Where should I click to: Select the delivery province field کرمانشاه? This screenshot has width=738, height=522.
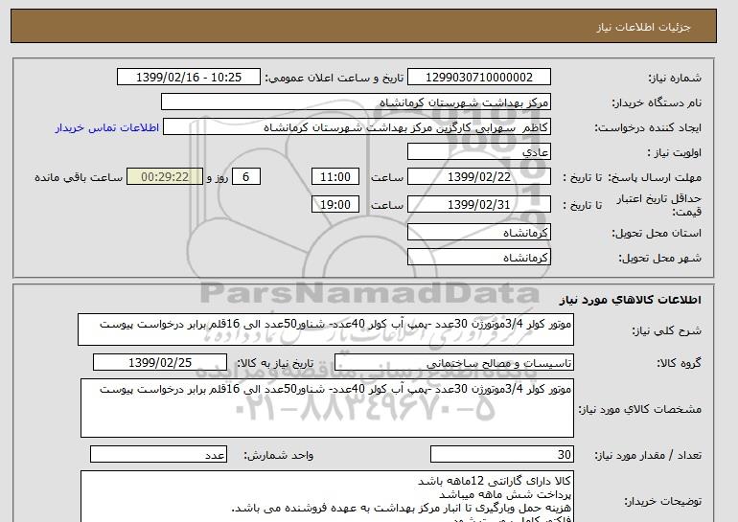pyautogui.click(x=478, y=233)
